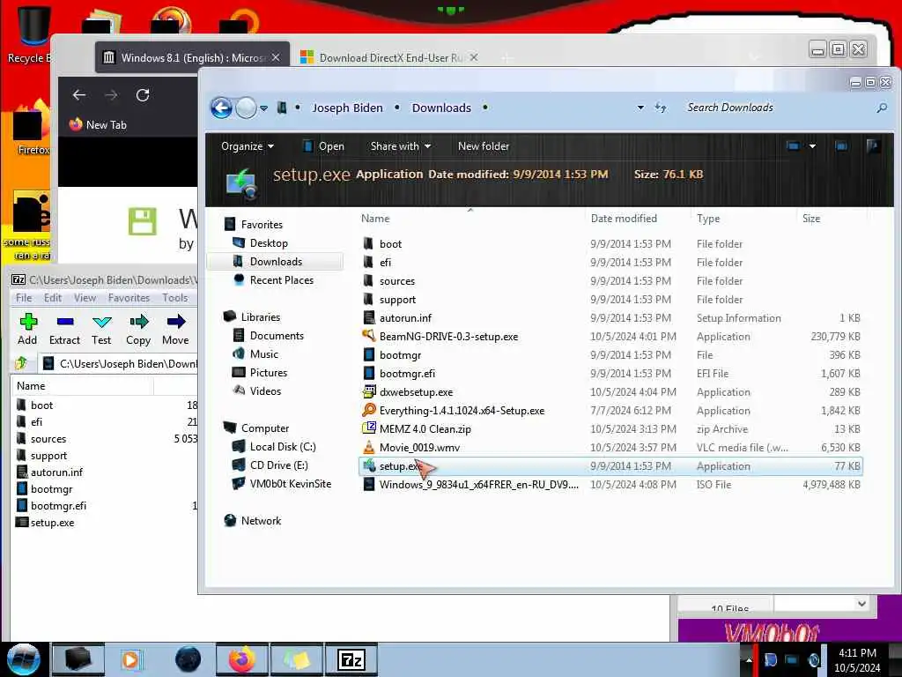Viewport: 902px width, 677px height.
Task: Select Recent Places under Favorites
Action: click(281, 279)
